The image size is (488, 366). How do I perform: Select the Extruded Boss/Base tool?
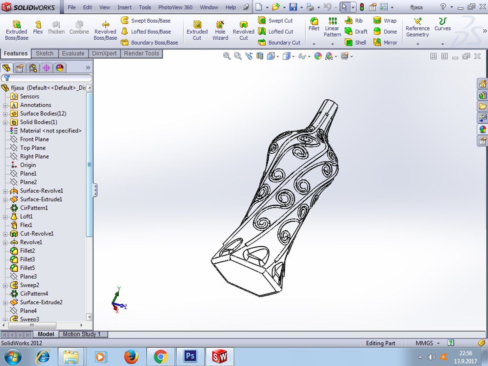coord(17,30)
